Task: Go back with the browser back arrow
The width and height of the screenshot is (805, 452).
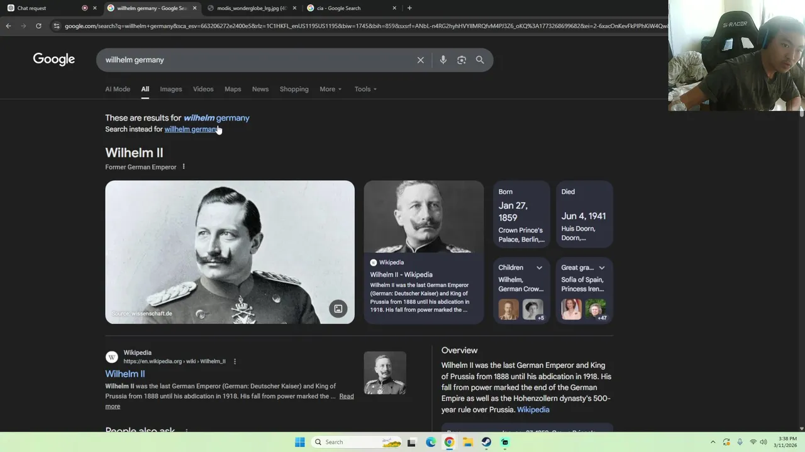Action: (x=8, y=26)
